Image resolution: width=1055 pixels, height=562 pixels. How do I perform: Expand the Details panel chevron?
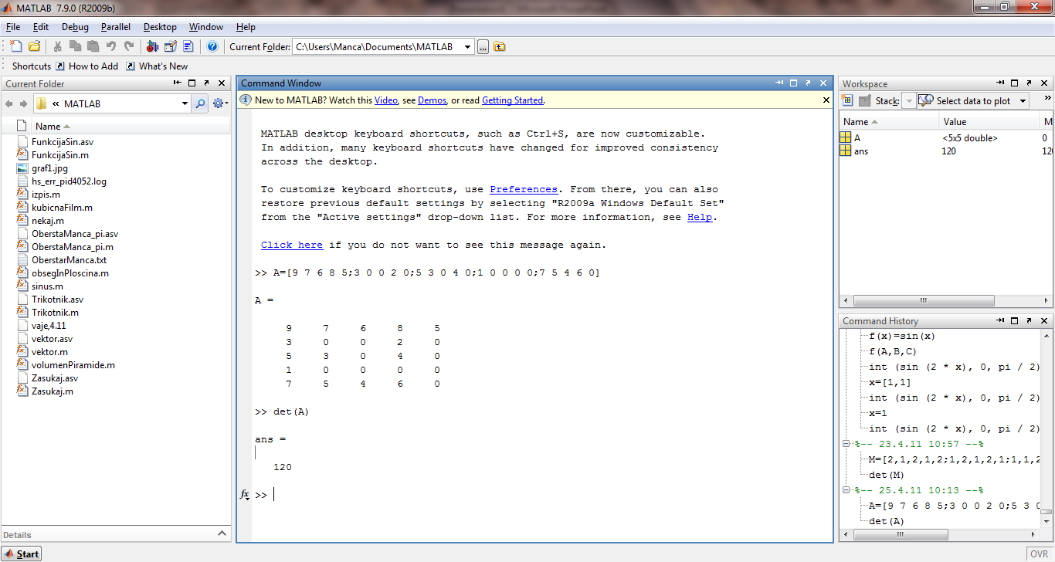(x=222, y=533)
